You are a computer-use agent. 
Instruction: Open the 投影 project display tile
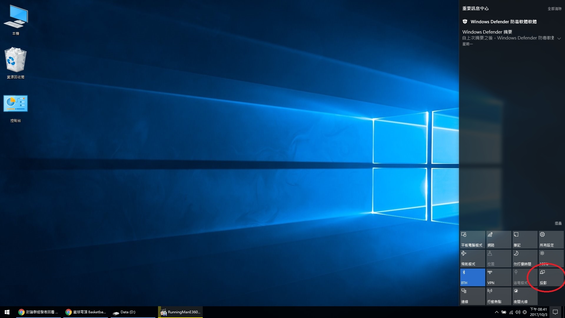coord(551,277)
